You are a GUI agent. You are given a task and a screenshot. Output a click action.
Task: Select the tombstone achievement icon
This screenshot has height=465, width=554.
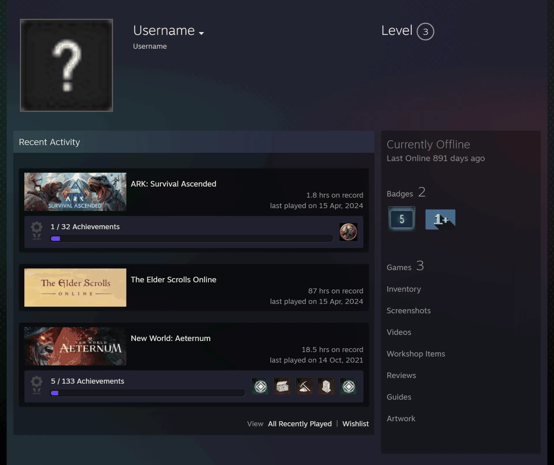[x=326, y=386]
